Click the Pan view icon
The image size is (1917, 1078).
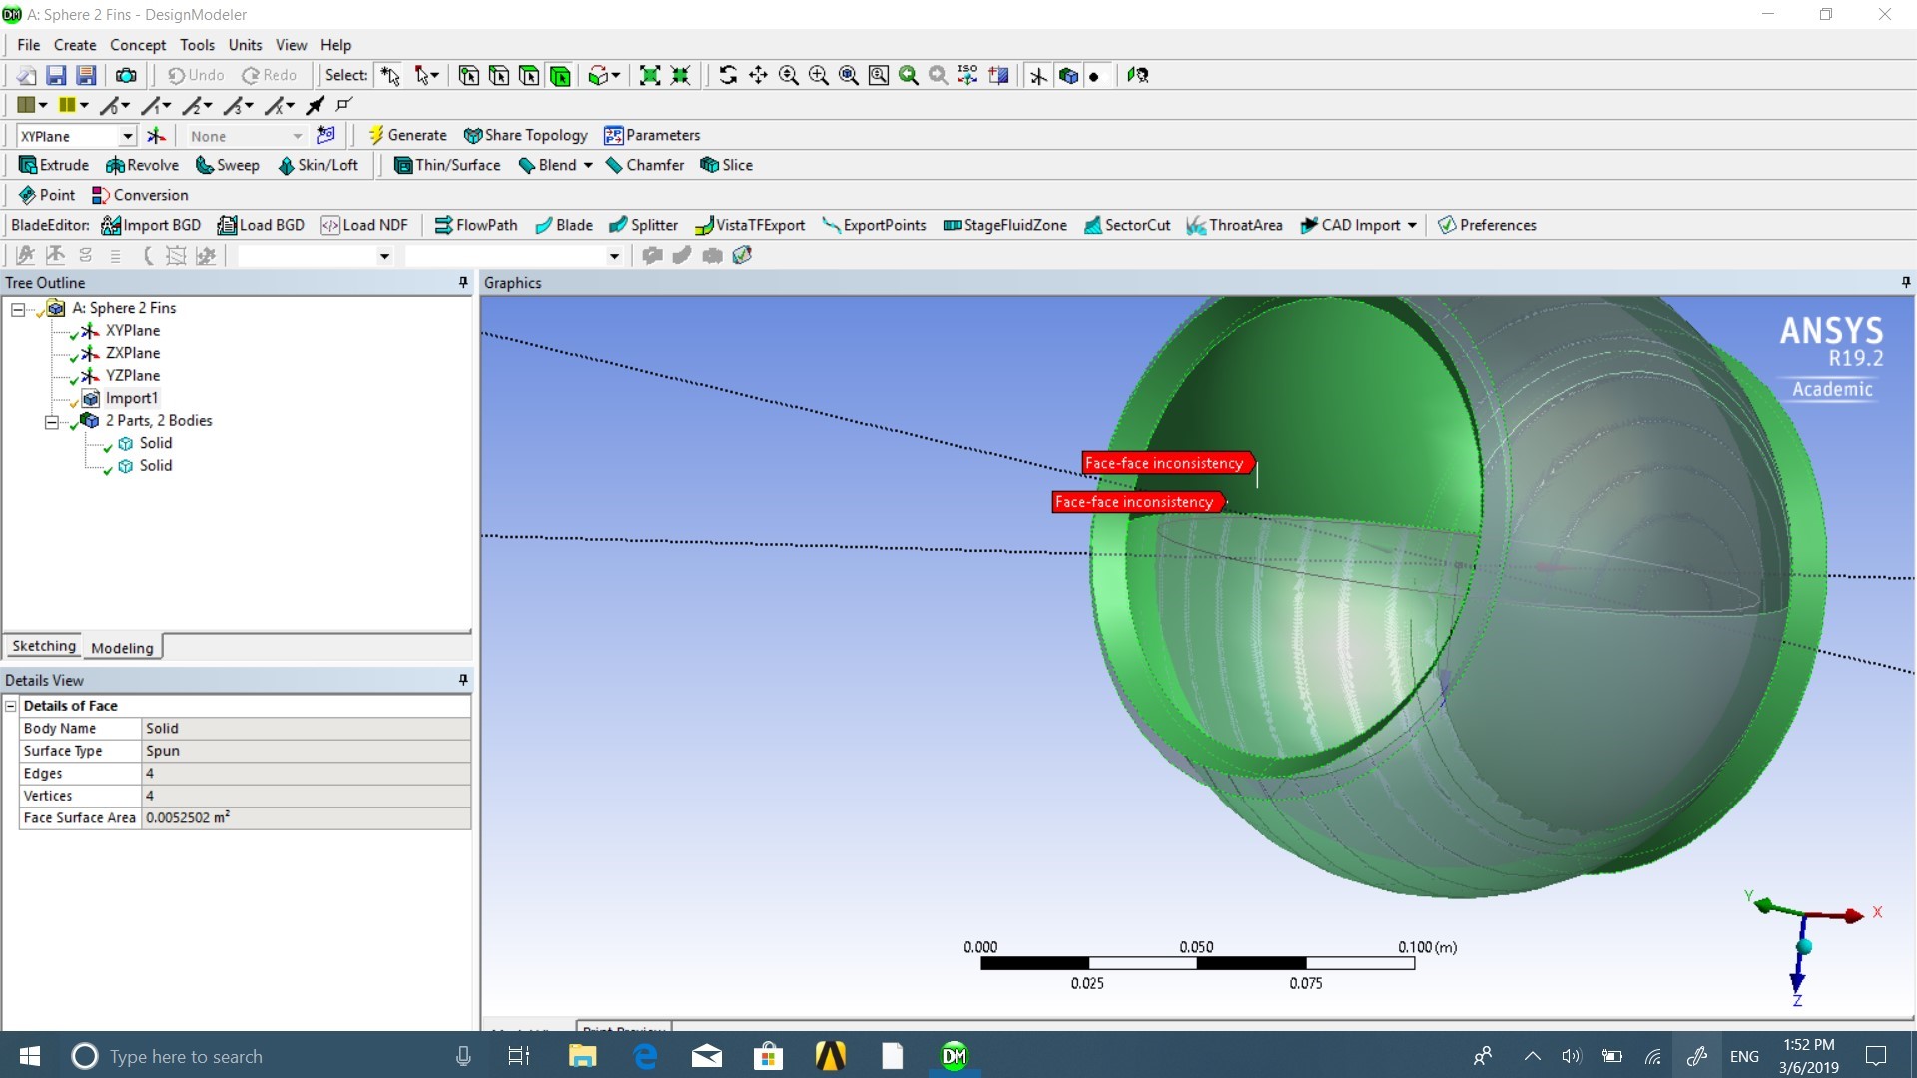click(758, 75)
